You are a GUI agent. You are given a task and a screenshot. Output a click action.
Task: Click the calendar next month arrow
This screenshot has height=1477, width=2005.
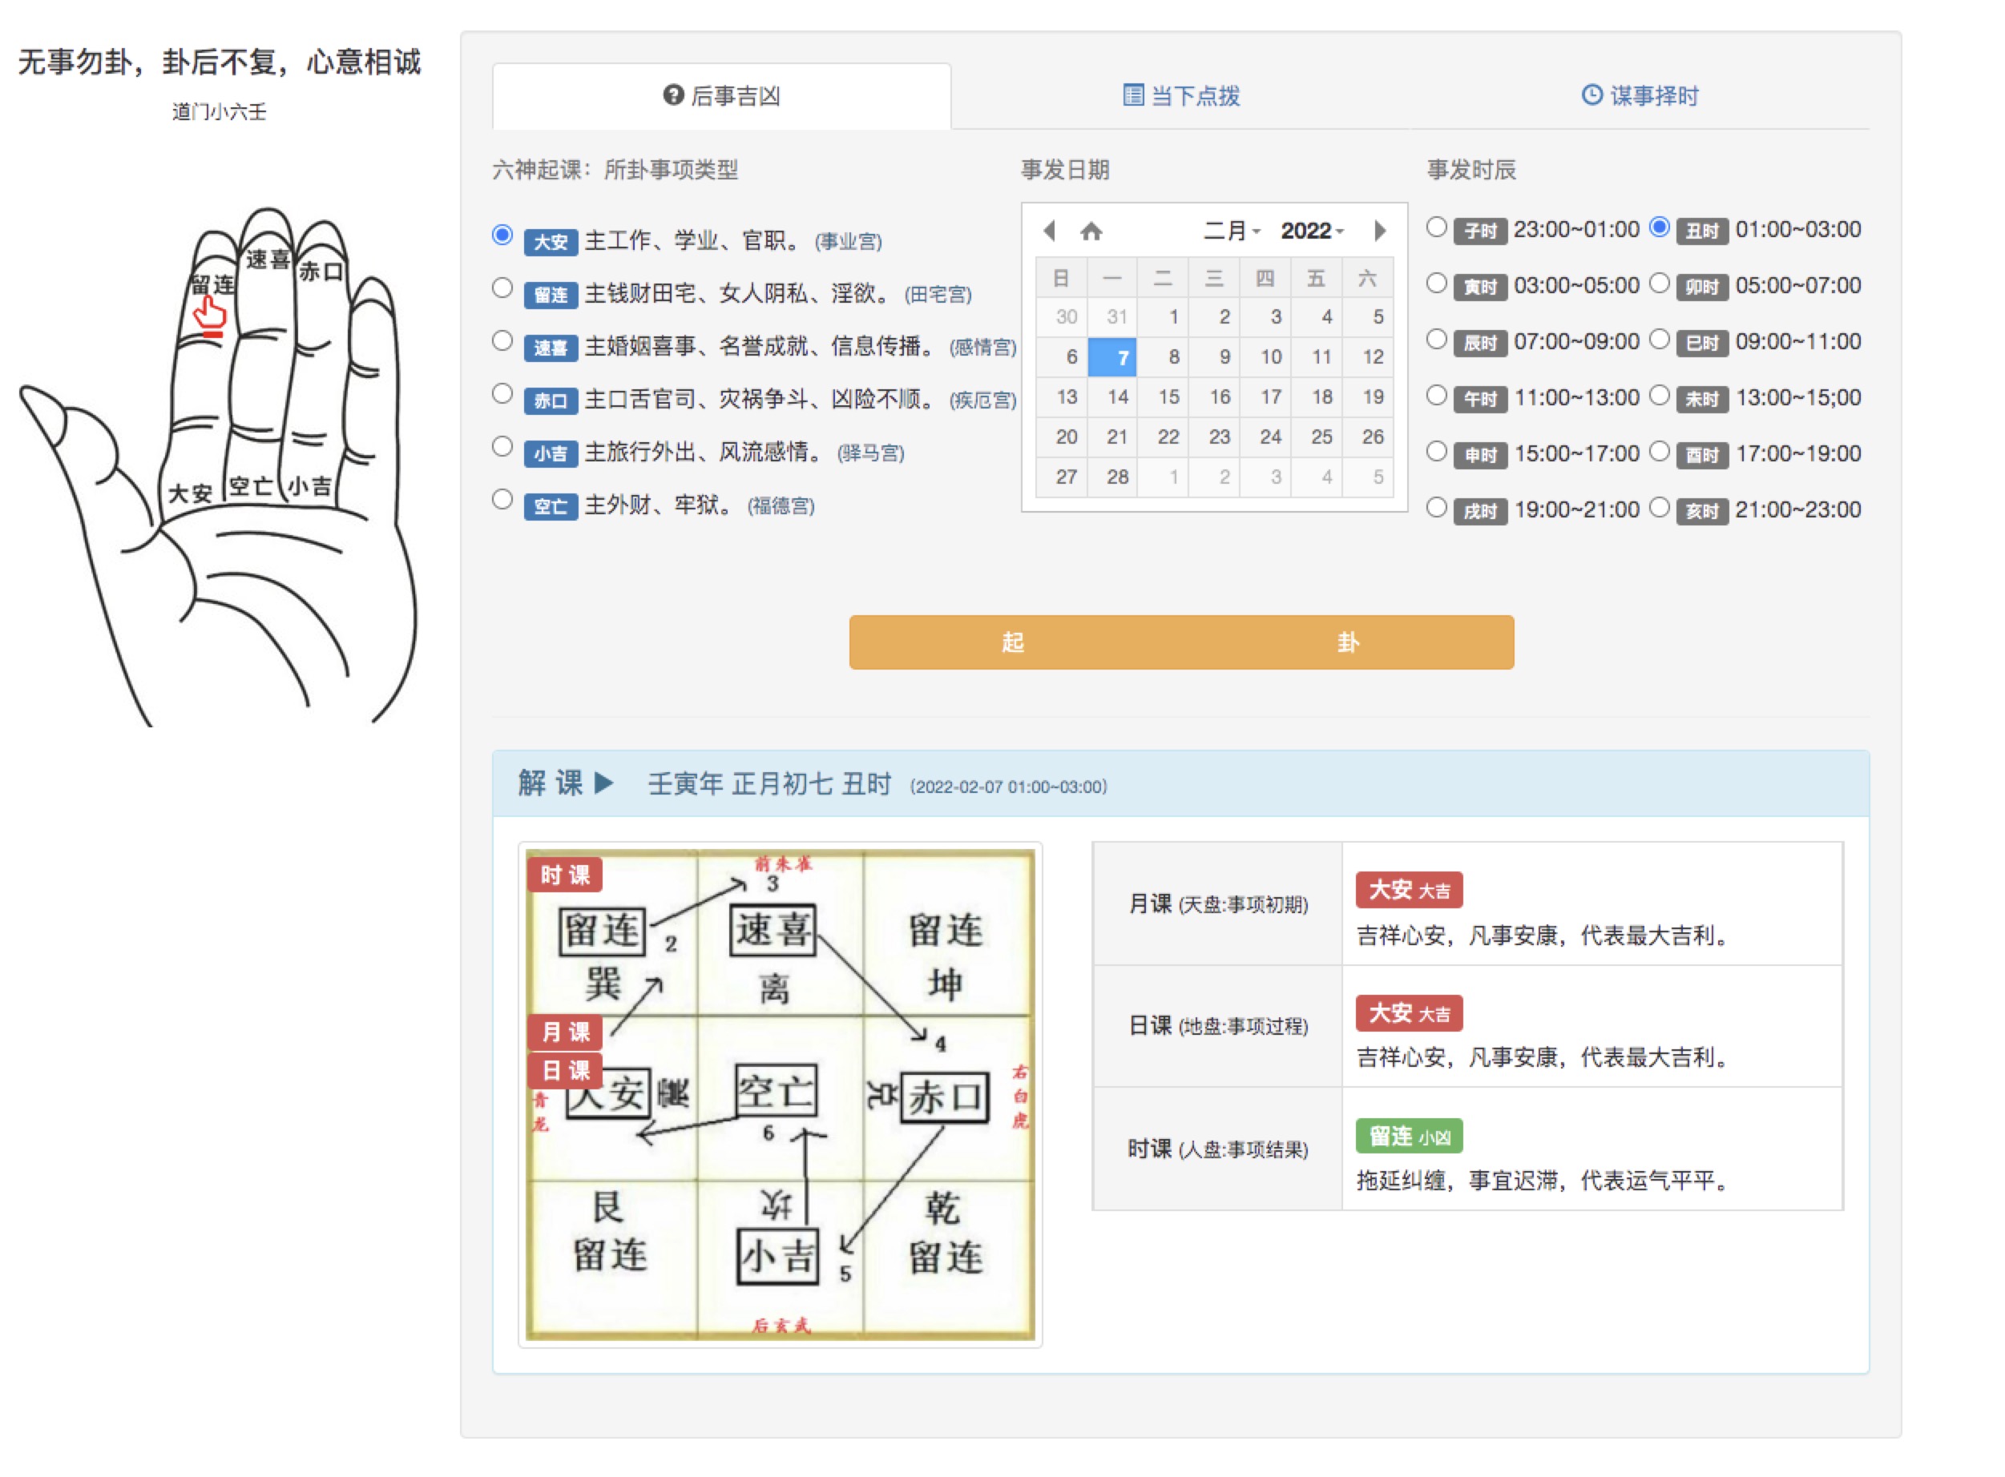pyautogui.click(x=1380, y=231)
